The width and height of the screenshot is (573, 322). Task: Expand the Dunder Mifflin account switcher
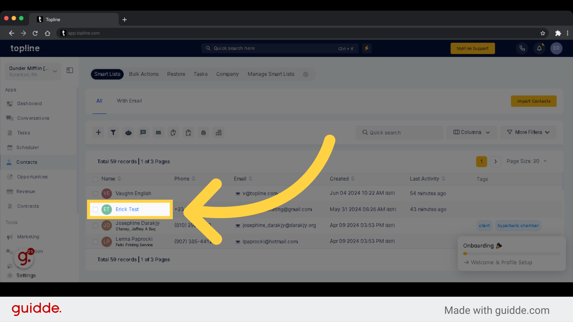(33, 71)
